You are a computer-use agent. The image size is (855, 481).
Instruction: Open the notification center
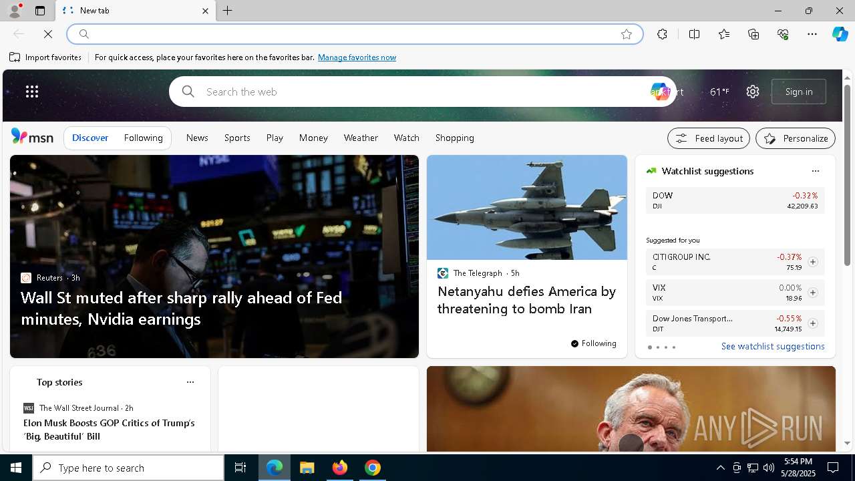(833, 468)
